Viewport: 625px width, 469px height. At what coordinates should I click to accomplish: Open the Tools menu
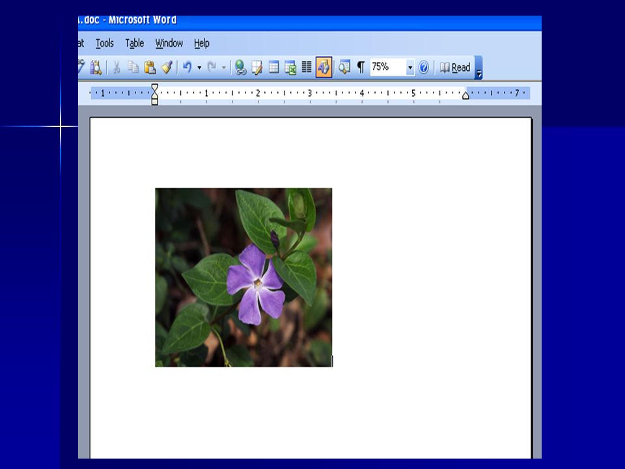105,43
